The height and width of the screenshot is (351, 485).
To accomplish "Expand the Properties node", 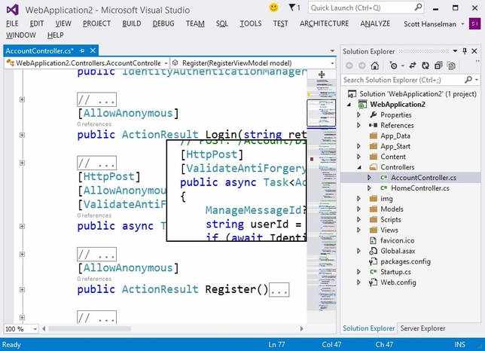I will coord(358,114).
